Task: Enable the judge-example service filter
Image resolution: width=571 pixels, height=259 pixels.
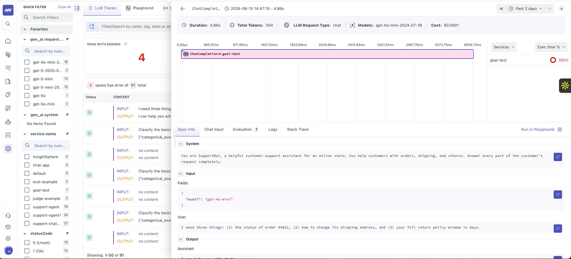Action: [27, 198]
